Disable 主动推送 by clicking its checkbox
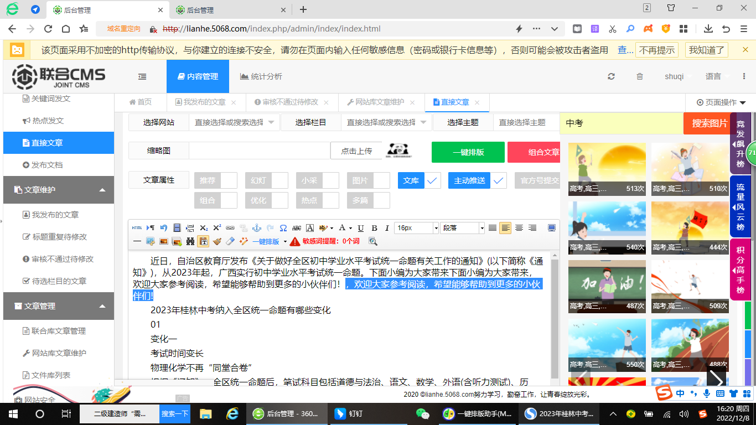This screenshot has width=756, height=425. (498, 180)
